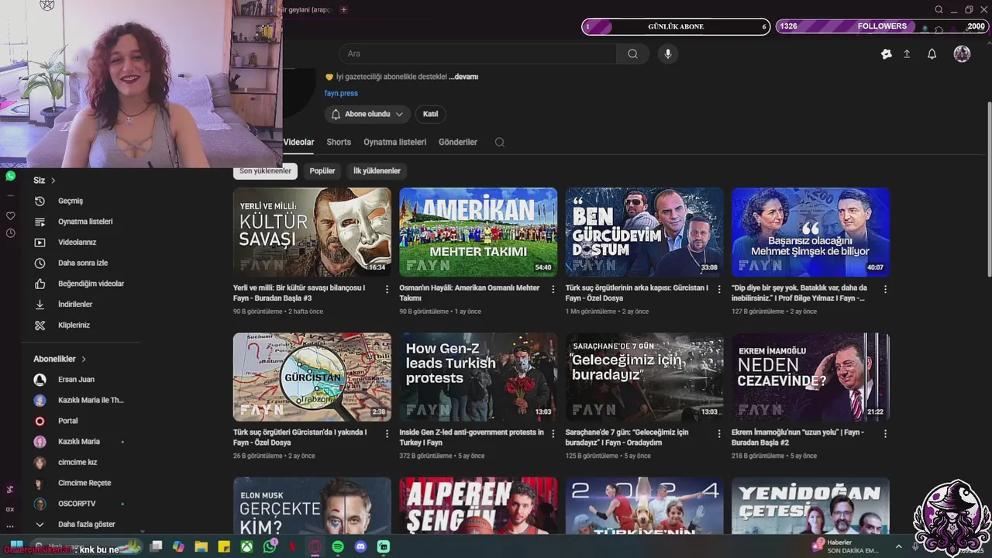
Task: Select the Popüler filter chip
Action: tap(322, 170)
